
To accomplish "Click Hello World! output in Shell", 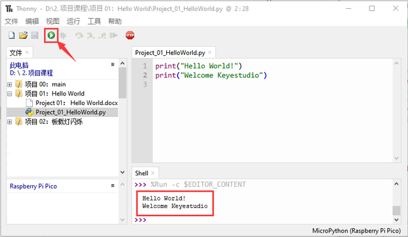I will (164, 198).
